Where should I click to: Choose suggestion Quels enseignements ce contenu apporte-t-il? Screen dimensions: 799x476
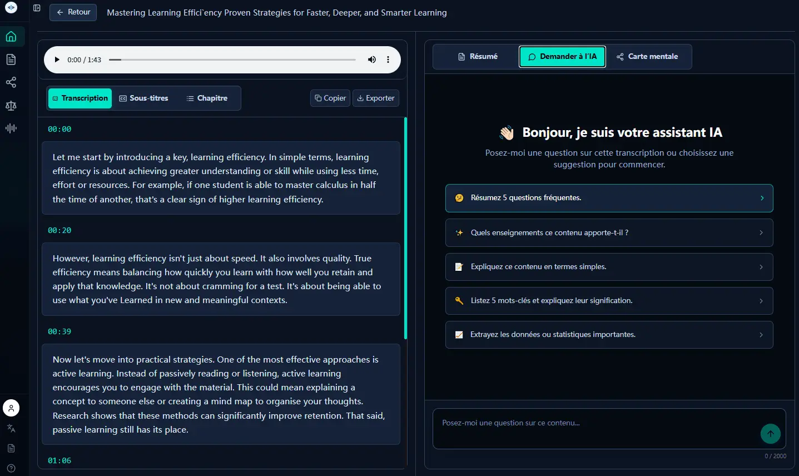(x=609, y=233)
